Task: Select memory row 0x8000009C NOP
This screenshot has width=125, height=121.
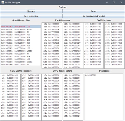Action: tap(21, 46)
